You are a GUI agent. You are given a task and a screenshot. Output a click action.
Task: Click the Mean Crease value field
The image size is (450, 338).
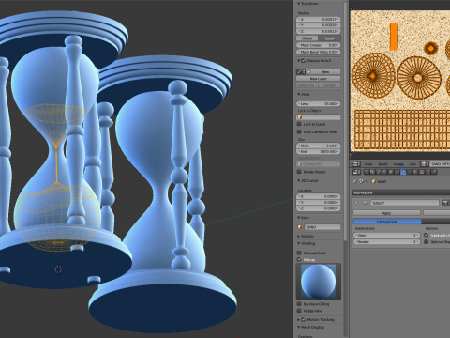coord(318,45)
